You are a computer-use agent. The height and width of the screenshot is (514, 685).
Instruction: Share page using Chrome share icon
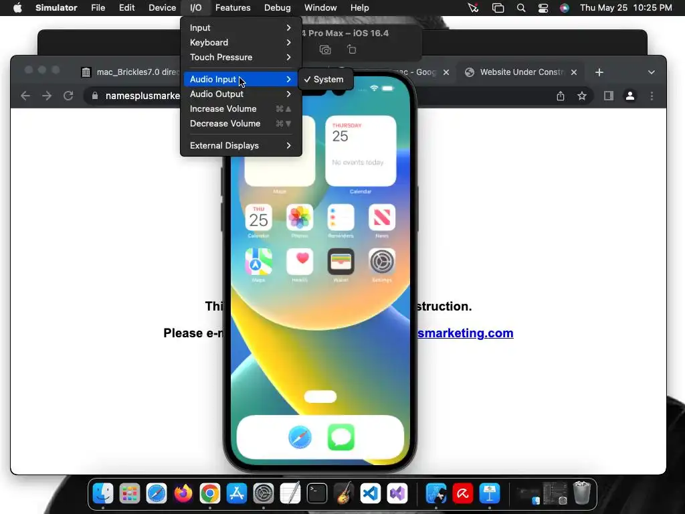point(561,96)
